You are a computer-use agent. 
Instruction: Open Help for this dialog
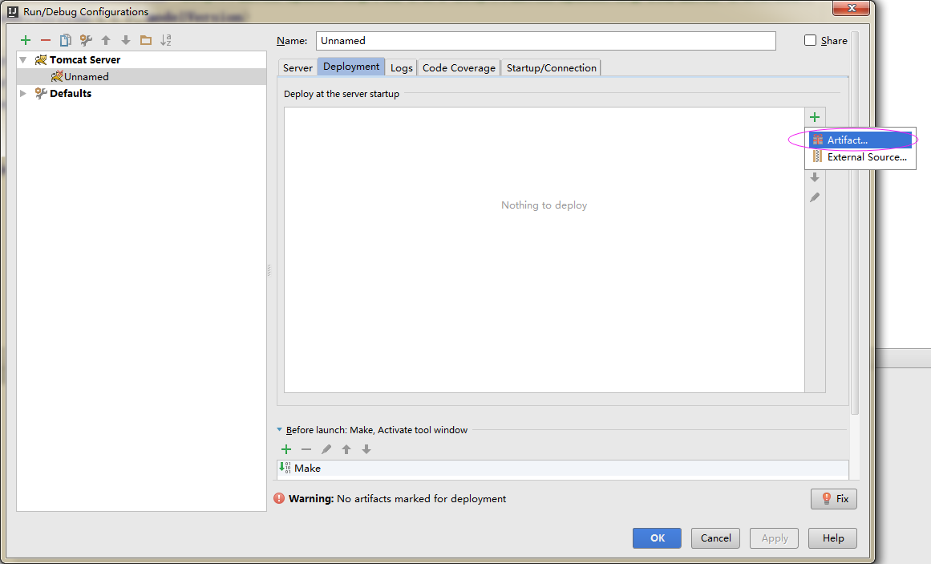click(x=832, y=538)
